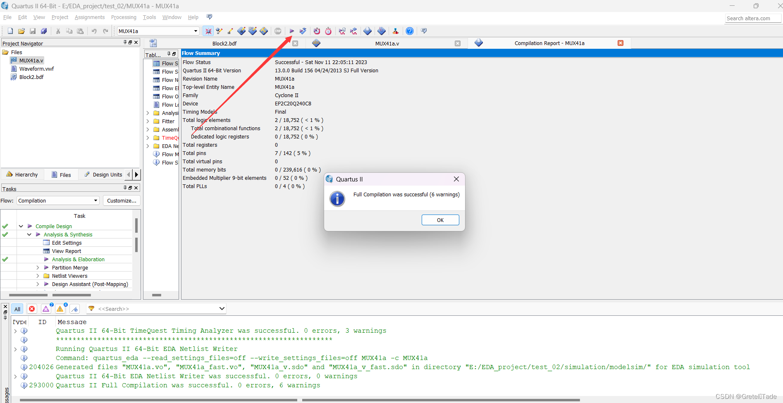Switch to Design Units tab
This screenshot has width=783, height=403.
coord(103,175)
